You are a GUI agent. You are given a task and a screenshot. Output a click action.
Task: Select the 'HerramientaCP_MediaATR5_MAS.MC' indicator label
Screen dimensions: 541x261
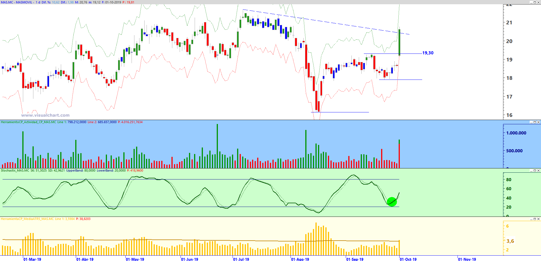click(27, 219)
